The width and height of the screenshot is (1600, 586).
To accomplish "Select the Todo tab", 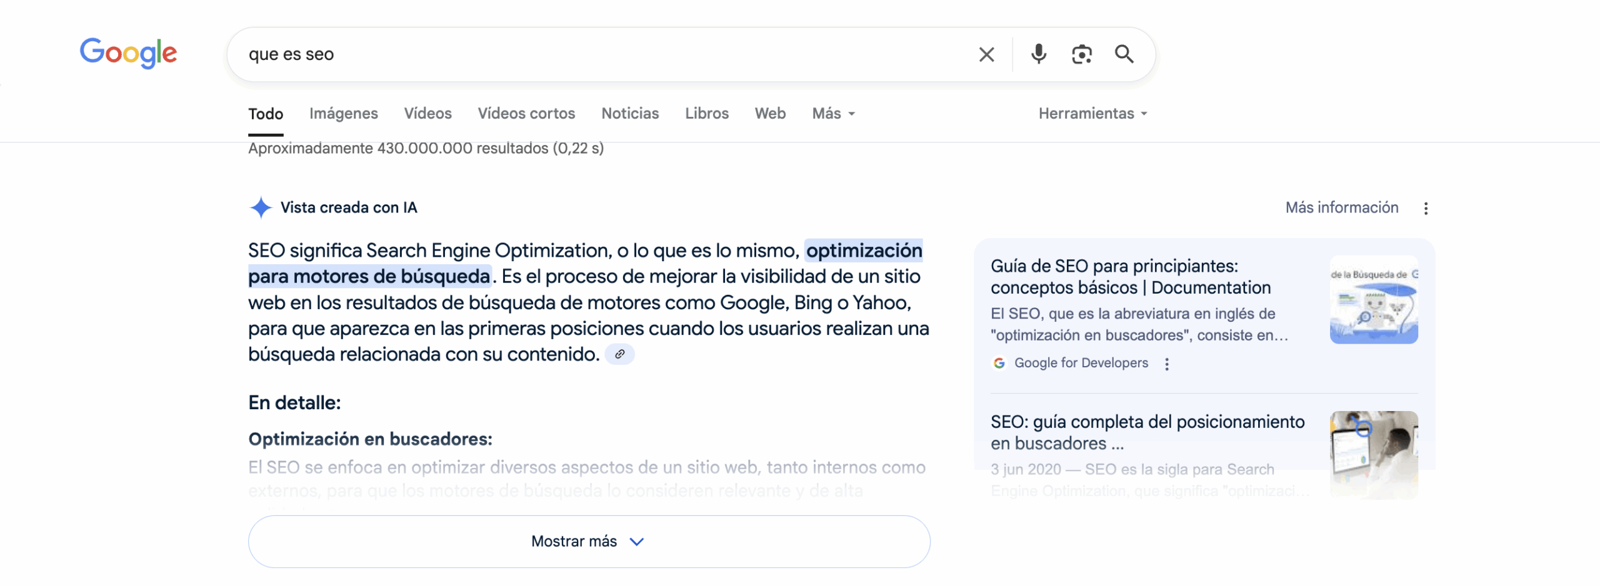I will coord(266,114).
